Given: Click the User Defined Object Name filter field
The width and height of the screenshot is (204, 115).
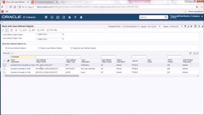Looking at the screenshot, I should [x=50, y=57].
